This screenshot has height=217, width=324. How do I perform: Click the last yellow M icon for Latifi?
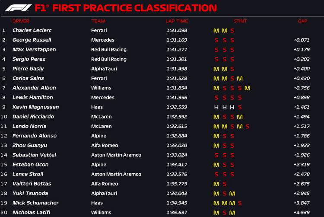[x=232, y=213]
